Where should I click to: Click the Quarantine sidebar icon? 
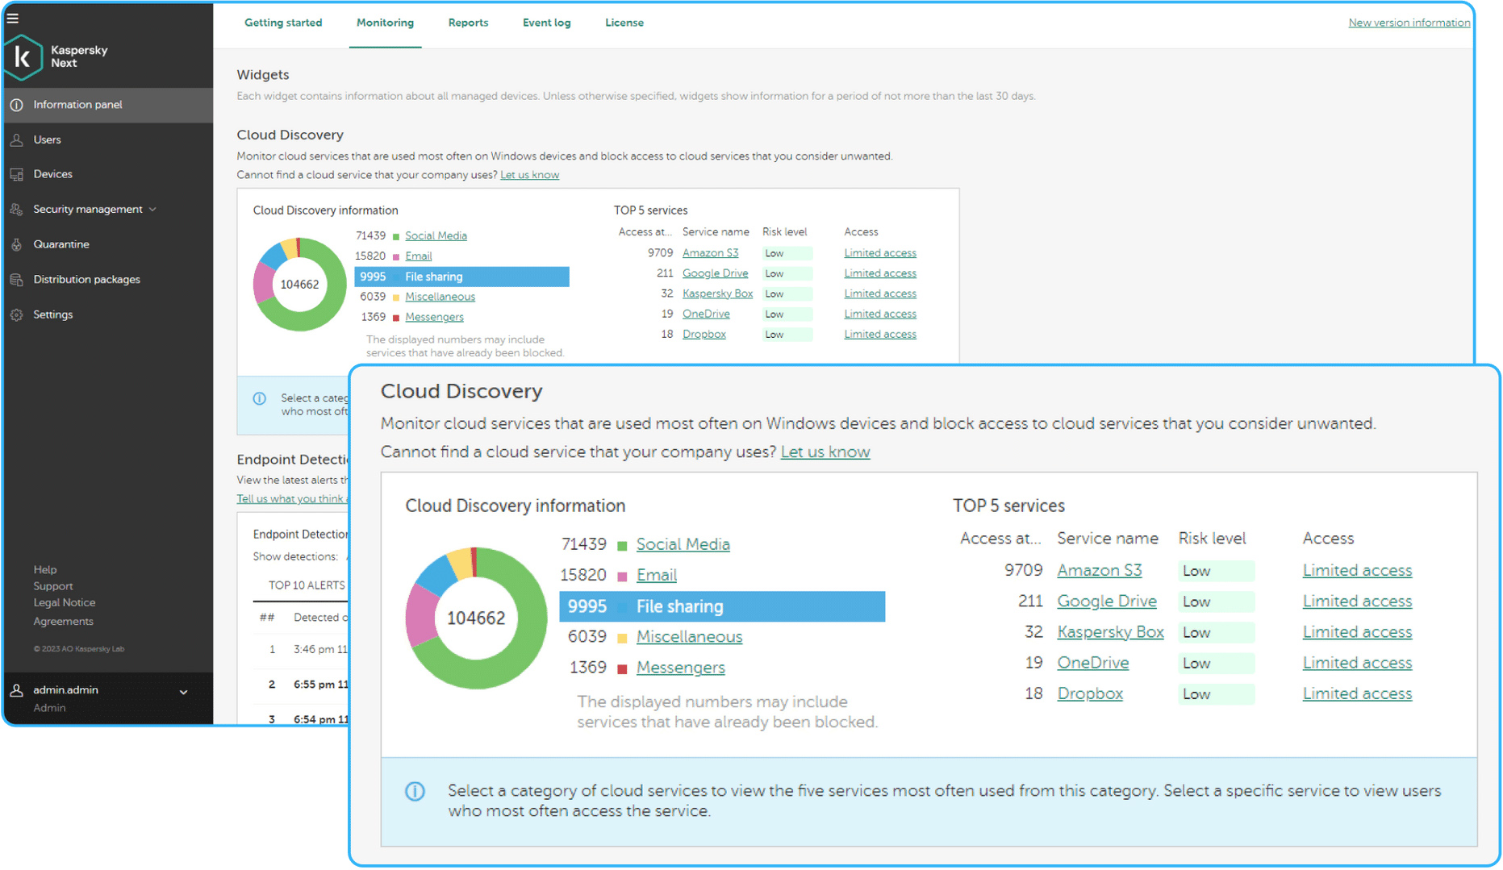coord(17,244)
